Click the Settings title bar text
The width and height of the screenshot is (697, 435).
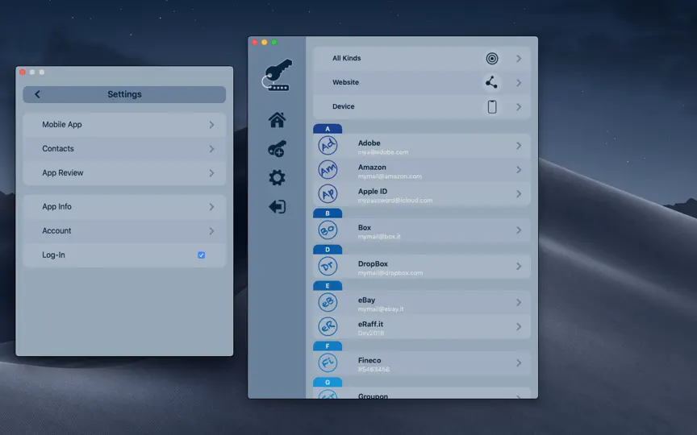tap(124, 94)
